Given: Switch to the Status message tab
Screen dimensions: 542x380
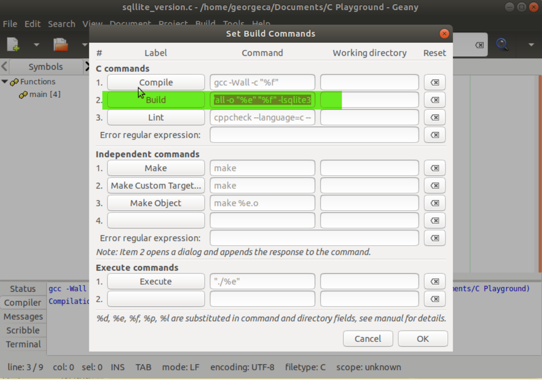Looking at the screenshot, I should click(23, 289).
